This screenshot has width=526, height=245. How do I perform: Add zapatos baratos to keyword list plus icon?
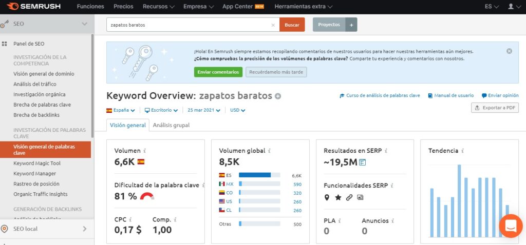[x=278, y=96]
